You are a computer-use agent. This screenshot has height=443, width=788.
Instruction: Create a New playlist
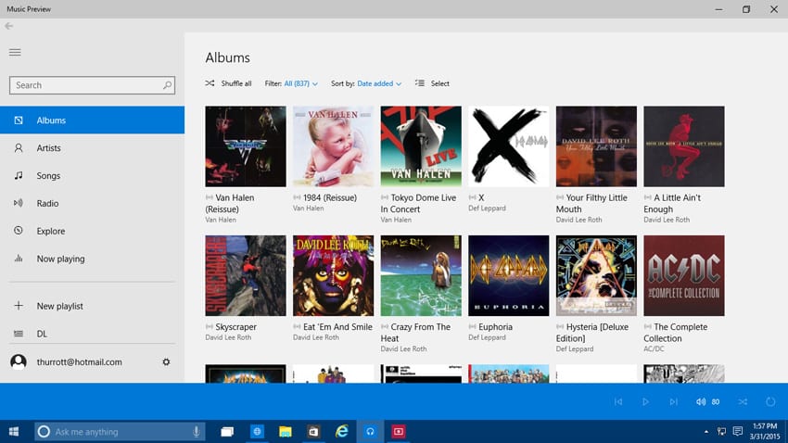(59, 306)
